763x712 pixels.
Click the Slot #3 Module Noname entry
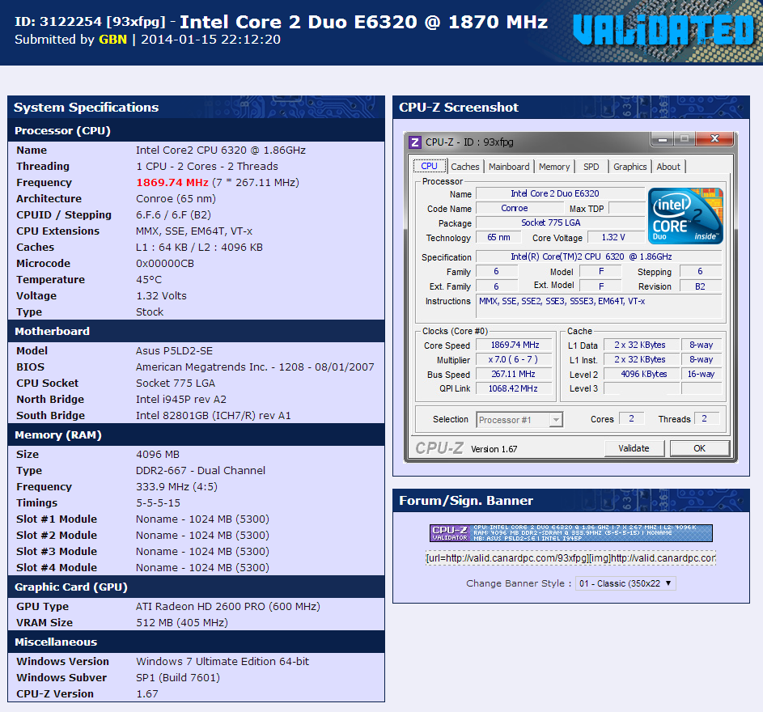click(x=202, y=552)
